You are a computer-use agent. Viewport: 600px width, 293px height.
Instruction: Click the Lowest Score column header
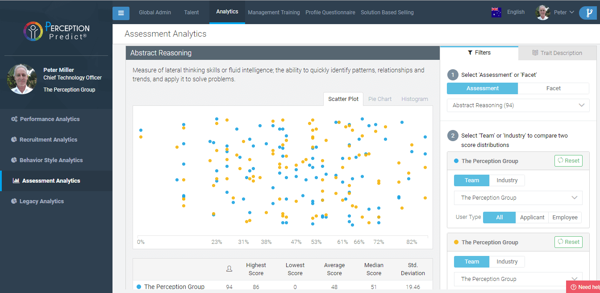(x=295, y=269)
